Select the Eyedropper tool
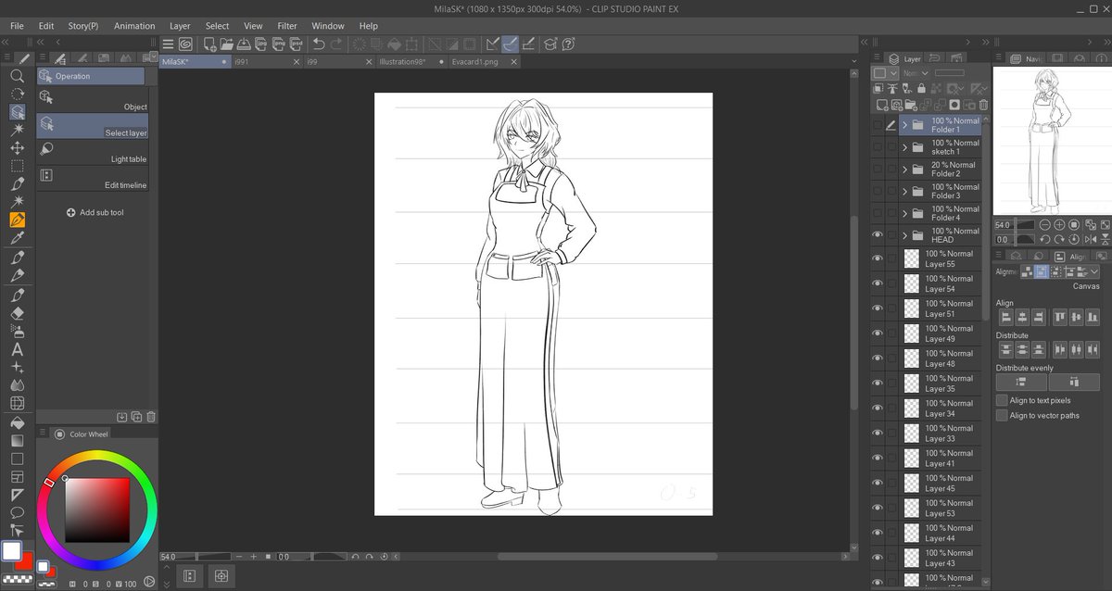 pos(17,238)
